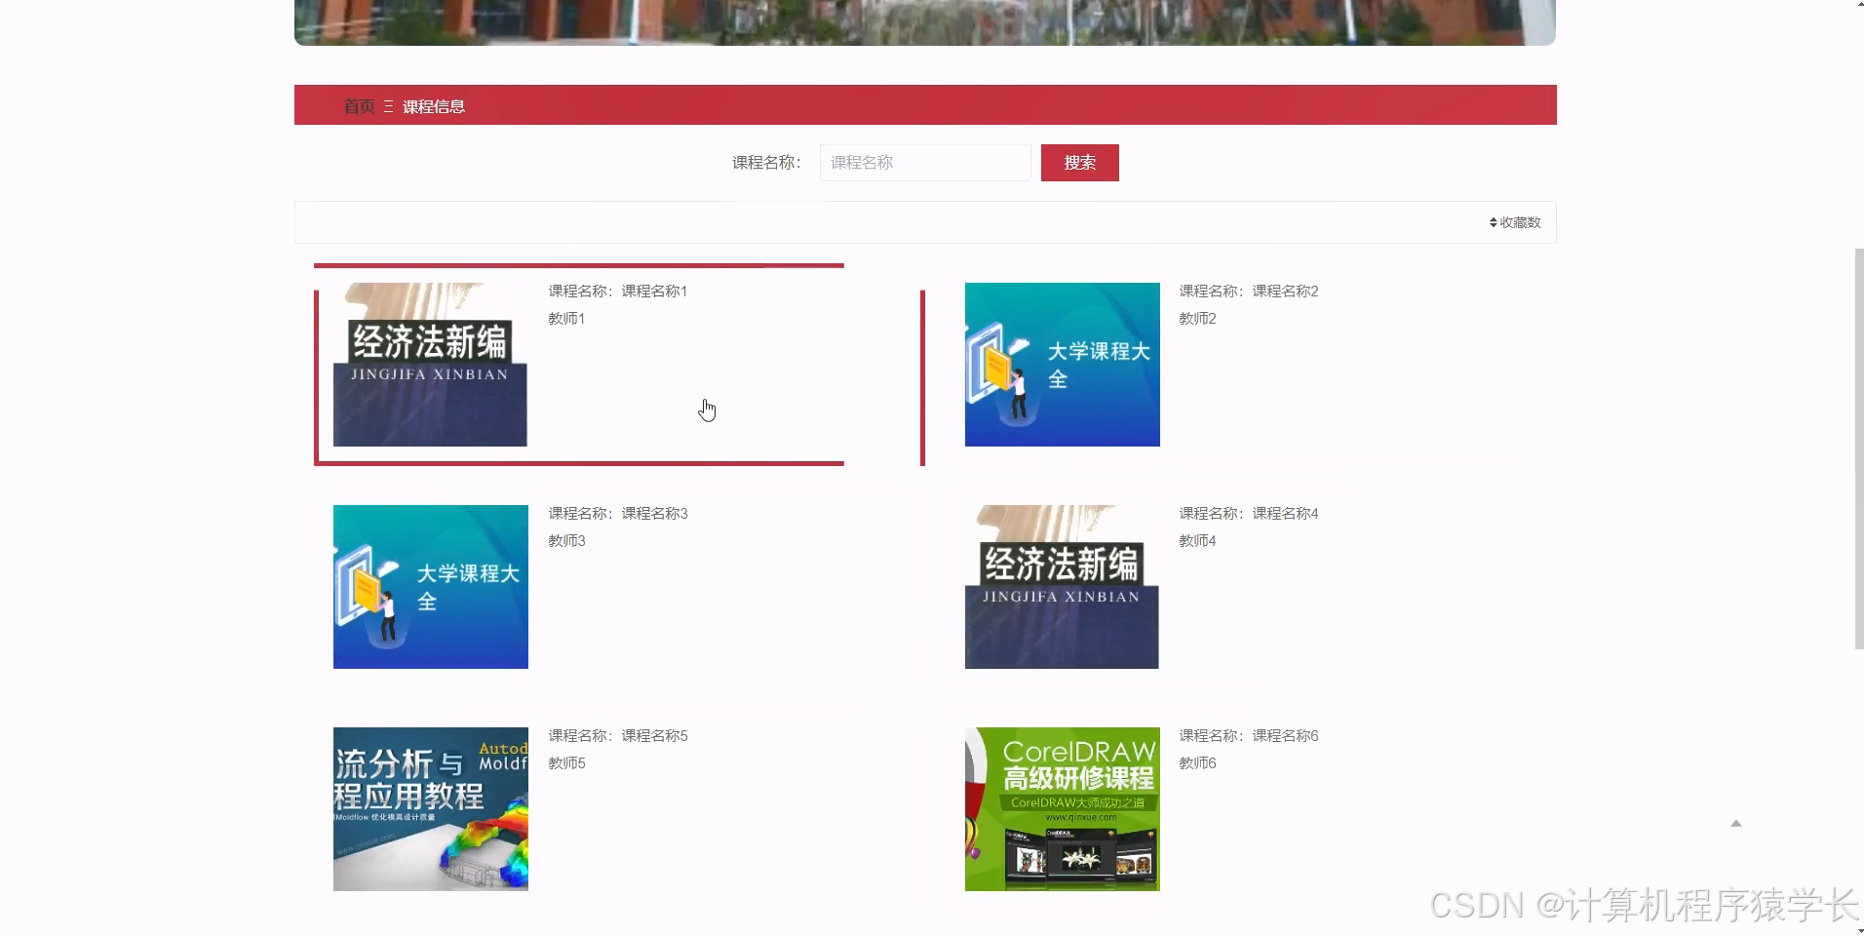This screenshot has height=936, width=1864.
Task: Click the 教师1 teacher label
Action: [565, 318]
